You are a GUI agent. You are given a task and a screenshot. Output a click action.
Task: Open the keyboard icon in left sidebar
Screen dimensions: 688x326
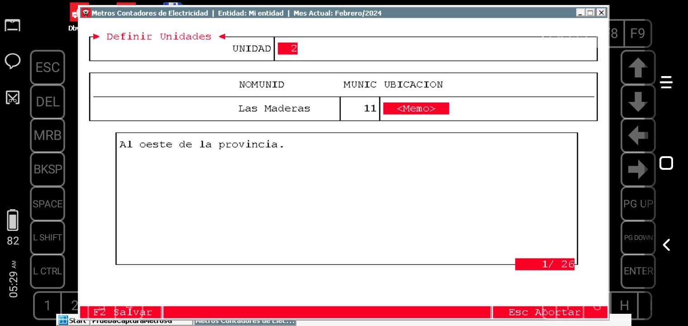[x=13, y=25]
